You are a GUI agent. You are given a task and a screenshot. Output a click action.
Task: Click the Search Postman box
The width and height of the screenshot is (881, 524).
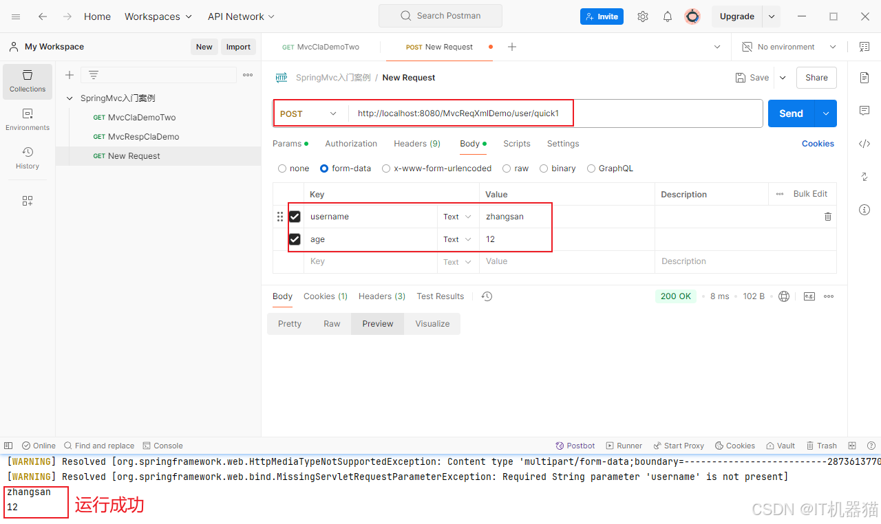pyautogui.click(x=440, y=16)
